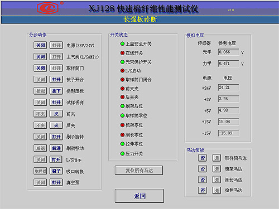Set 梳架马达 enable to 是
279x209 pixels.
[217, 169]
